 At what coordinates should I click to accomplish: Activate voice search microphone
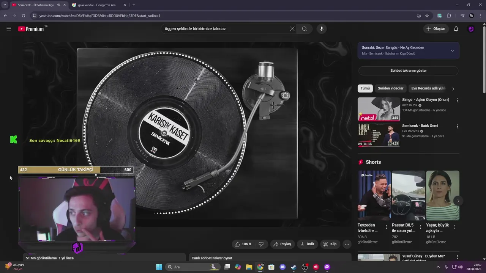click(322, 29)
